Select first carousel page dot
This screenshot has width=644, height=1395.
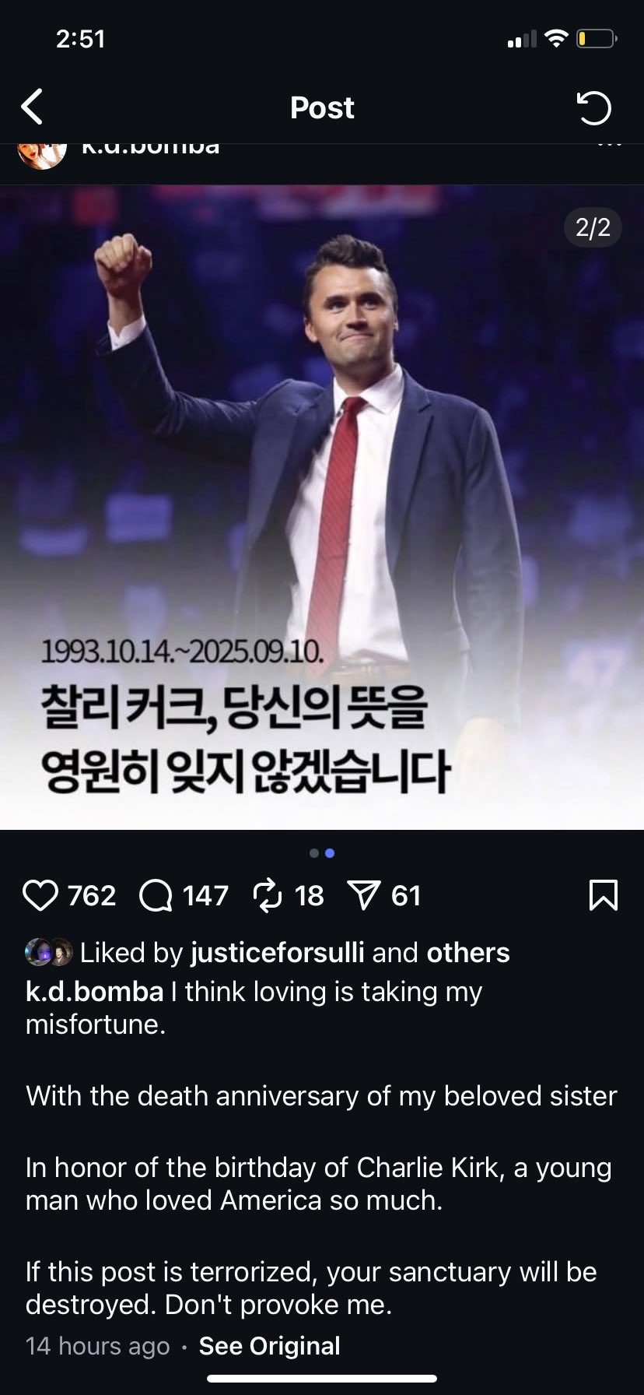click(x=314, y=853)
